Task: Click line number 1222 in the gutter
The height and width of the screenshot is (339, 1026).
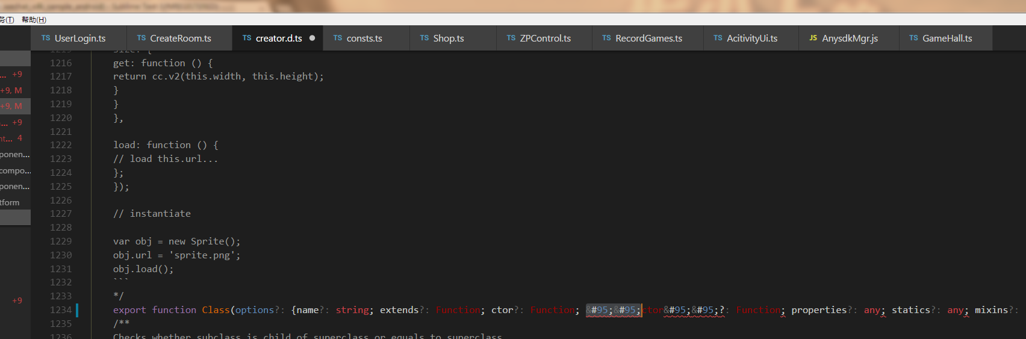Action: [61, 145]
